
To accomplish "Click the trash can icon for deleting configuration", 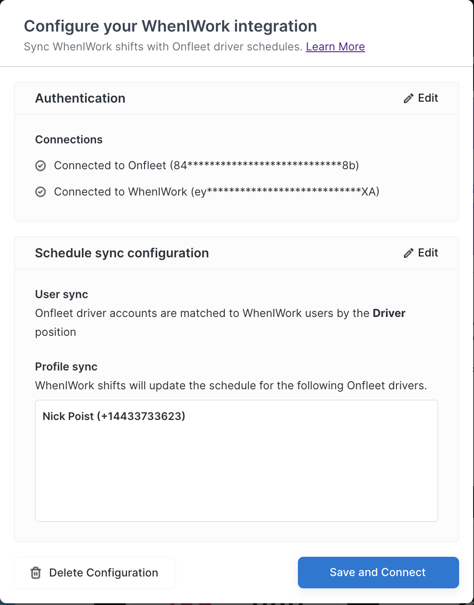I will coord(35,573).
